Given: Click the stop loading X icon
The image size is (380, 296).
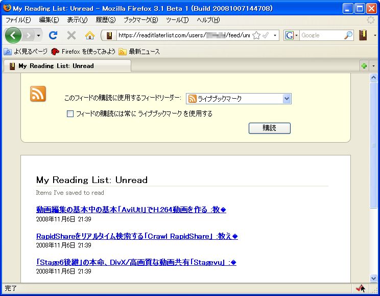Looking at the screenshot, I should 72,35.
